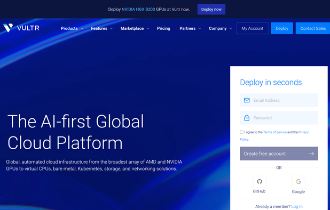Click the Log In link
This screenshot has width=330, height=210.
point(297,206)
